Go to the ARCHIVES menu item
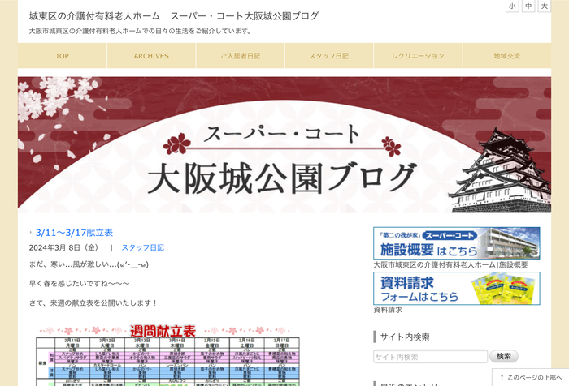The image size is (569, 386). (151, 56)
